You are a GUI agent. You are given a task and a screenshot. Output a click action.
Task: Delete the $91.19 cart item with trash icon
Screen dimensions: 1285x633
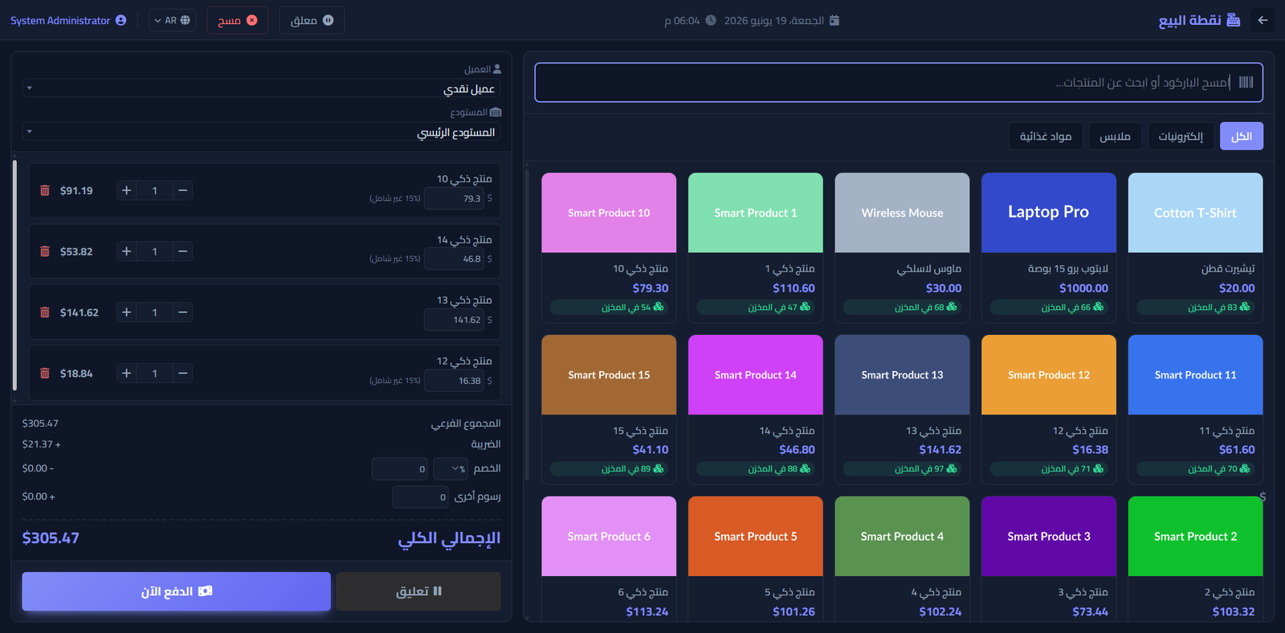45,190
